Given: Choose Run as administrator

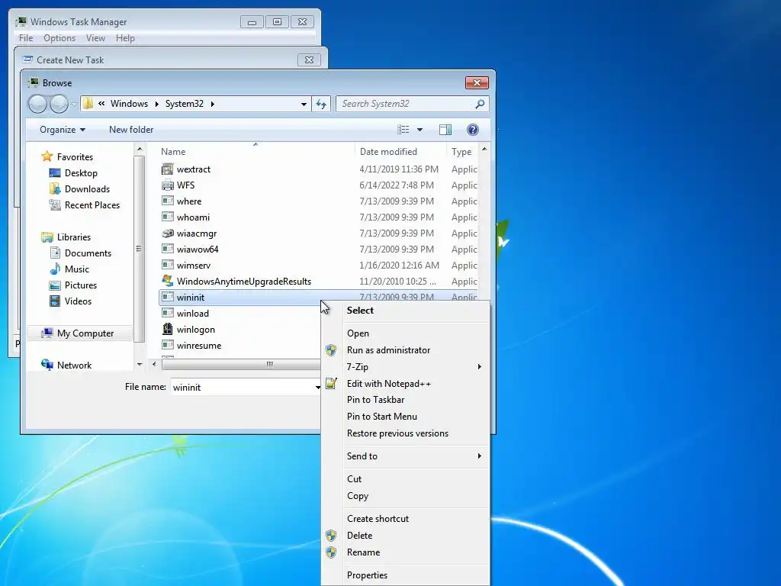Looking at the screenshot, I should tap(406, 349).
